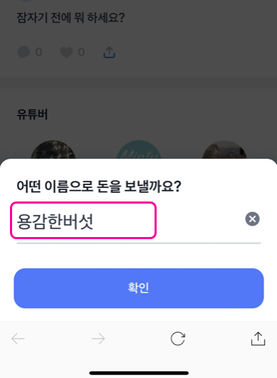The image size is (277, 378).
Task: Tap the browser back arrow
Action: 18,339
